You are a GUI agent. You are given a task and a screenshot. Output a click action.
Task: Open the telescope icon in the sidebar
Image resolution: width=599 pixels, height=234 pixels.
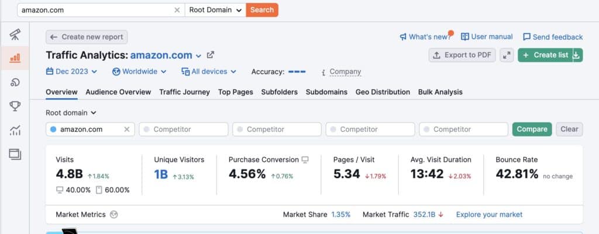click(15, 34)
